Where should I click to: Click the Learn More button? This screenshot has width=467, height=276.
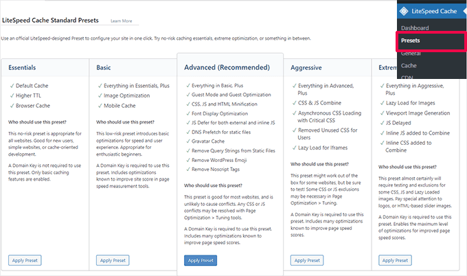[121, 21]
